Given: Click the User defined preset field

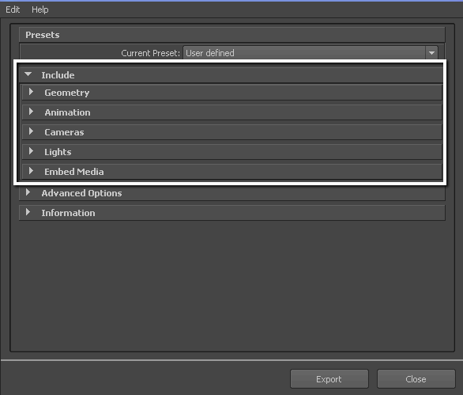Looking at the screenshot, I should point(304,53).
